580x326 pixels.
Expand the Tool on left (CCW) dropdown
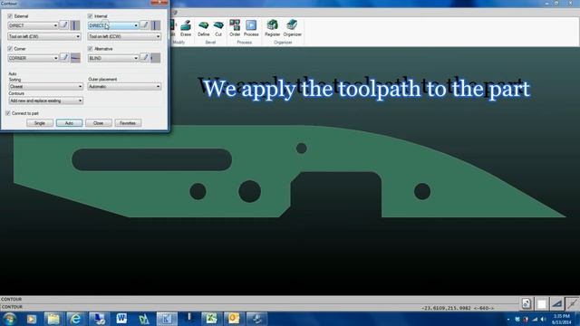(124, 36)
